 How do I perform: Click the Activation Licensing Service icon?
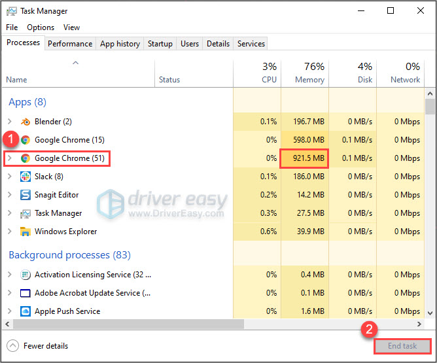[x=26, y=275]
